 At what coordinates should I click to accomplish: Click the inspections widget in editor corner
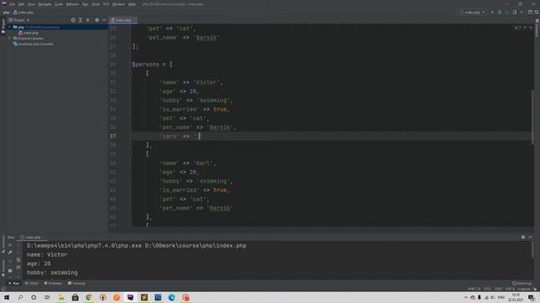coord(517,28)
